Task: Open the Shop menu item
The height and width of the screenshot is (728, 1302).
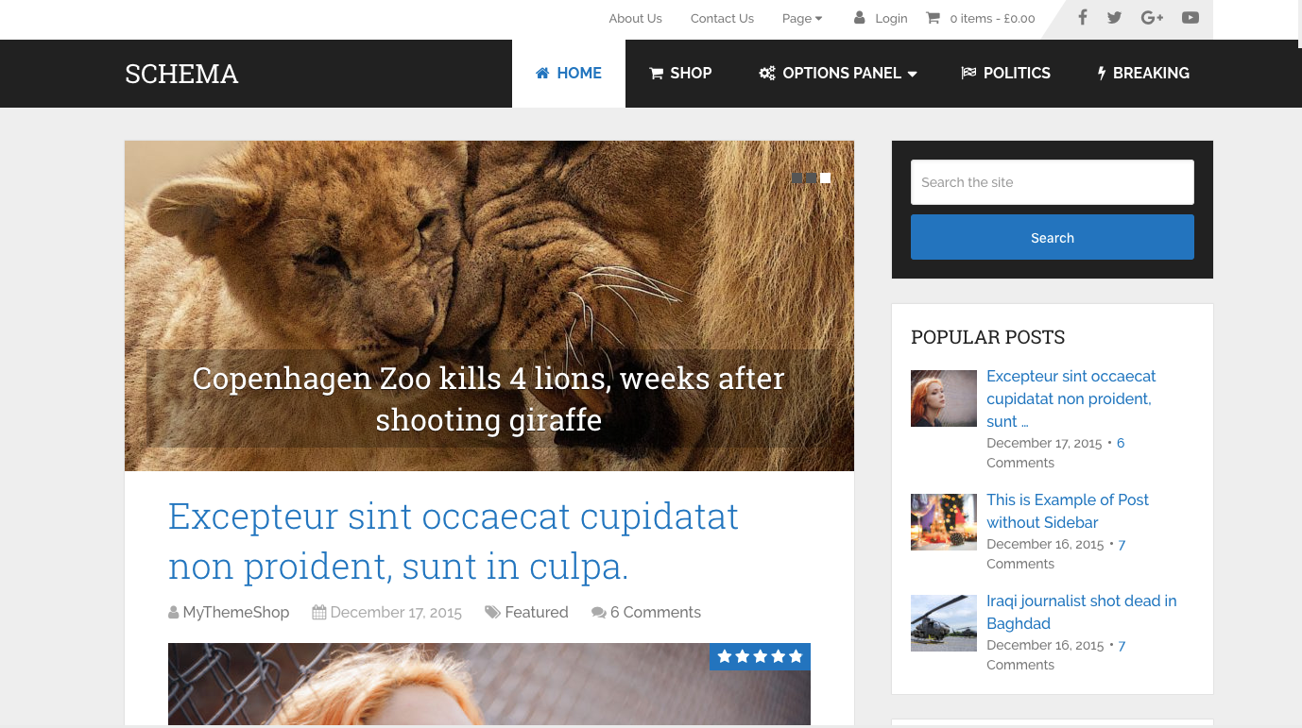Action: point(680,74)
